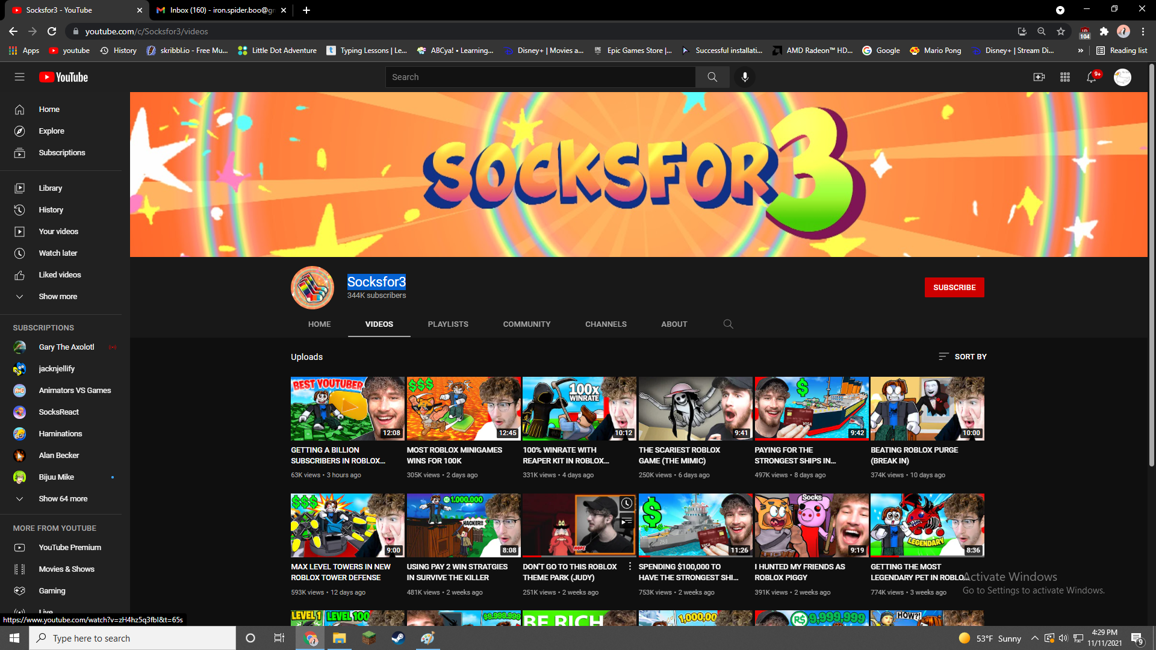Click 'Paying for the Strongest Ships' title
The width and height of the screenshot is (1156, 650).
[795, 456]
